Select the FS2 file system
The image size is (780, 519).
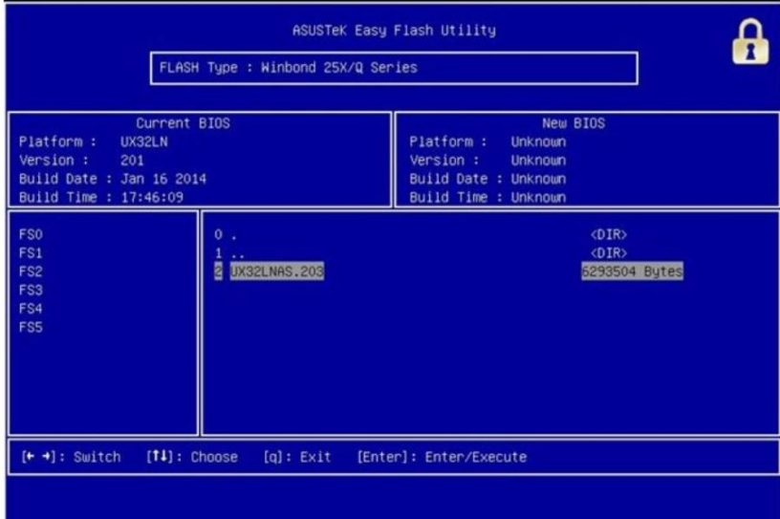tap(31, 271)
